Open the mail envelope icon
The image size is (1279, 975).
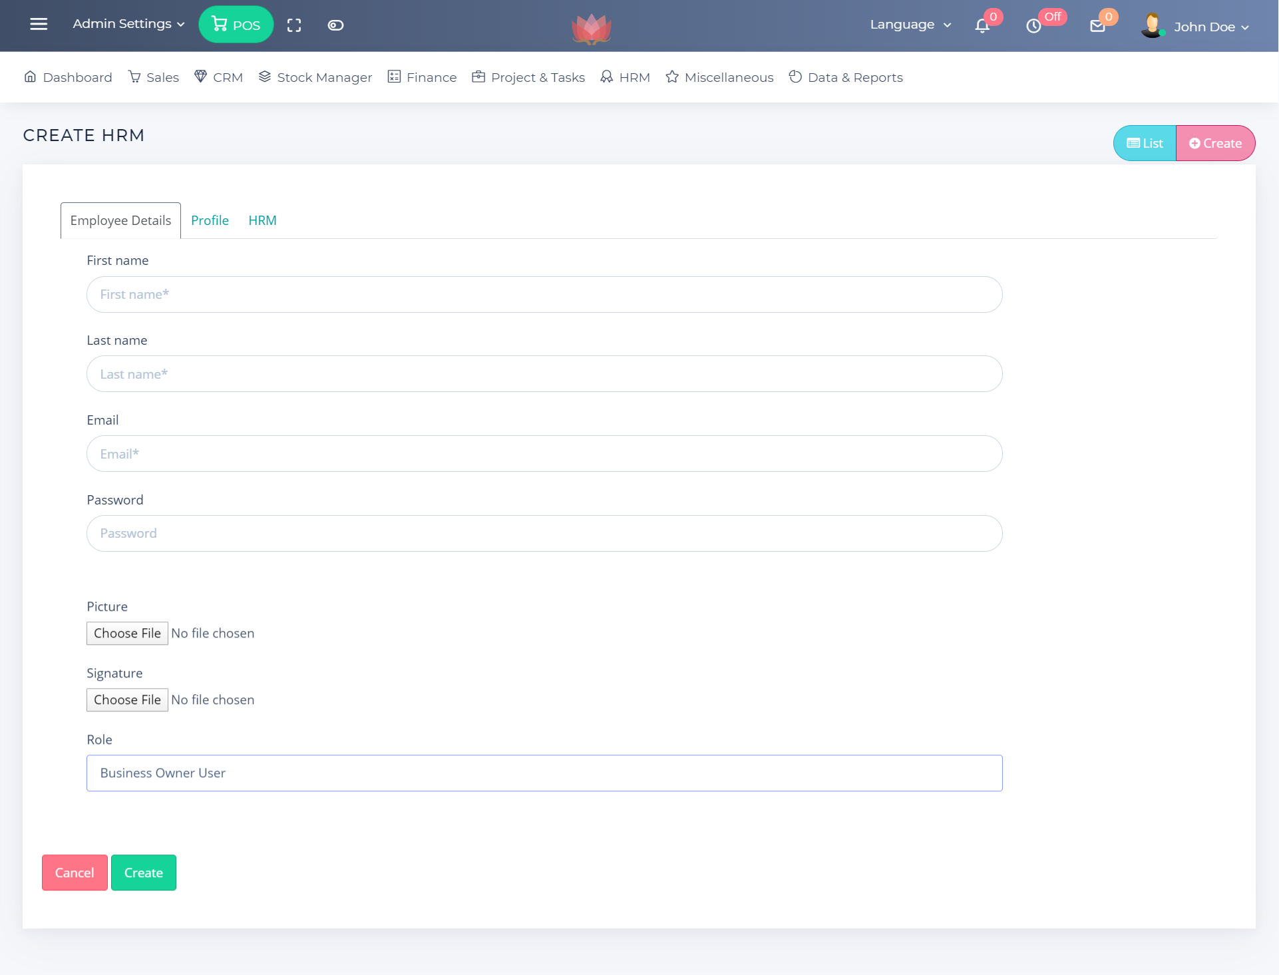point(1097,26)
